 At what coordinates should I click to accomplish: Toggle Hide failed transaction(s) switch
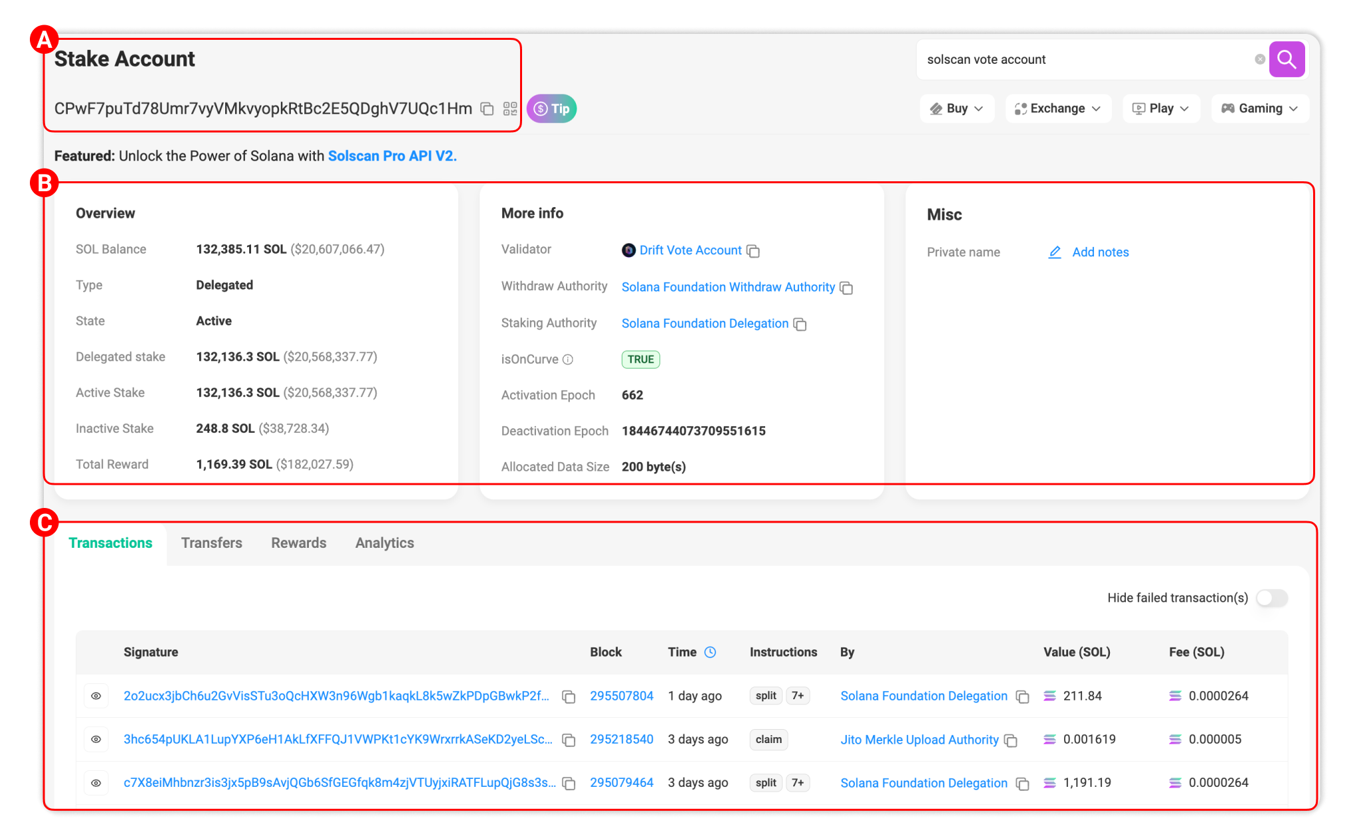1272,598
